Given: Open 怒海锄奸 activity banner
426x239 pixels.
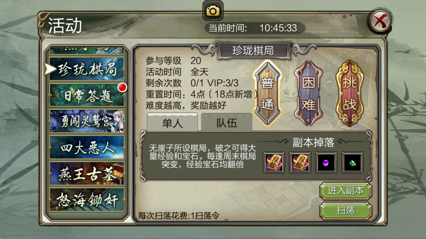Looking at the screenshot, I should [87, 200].
